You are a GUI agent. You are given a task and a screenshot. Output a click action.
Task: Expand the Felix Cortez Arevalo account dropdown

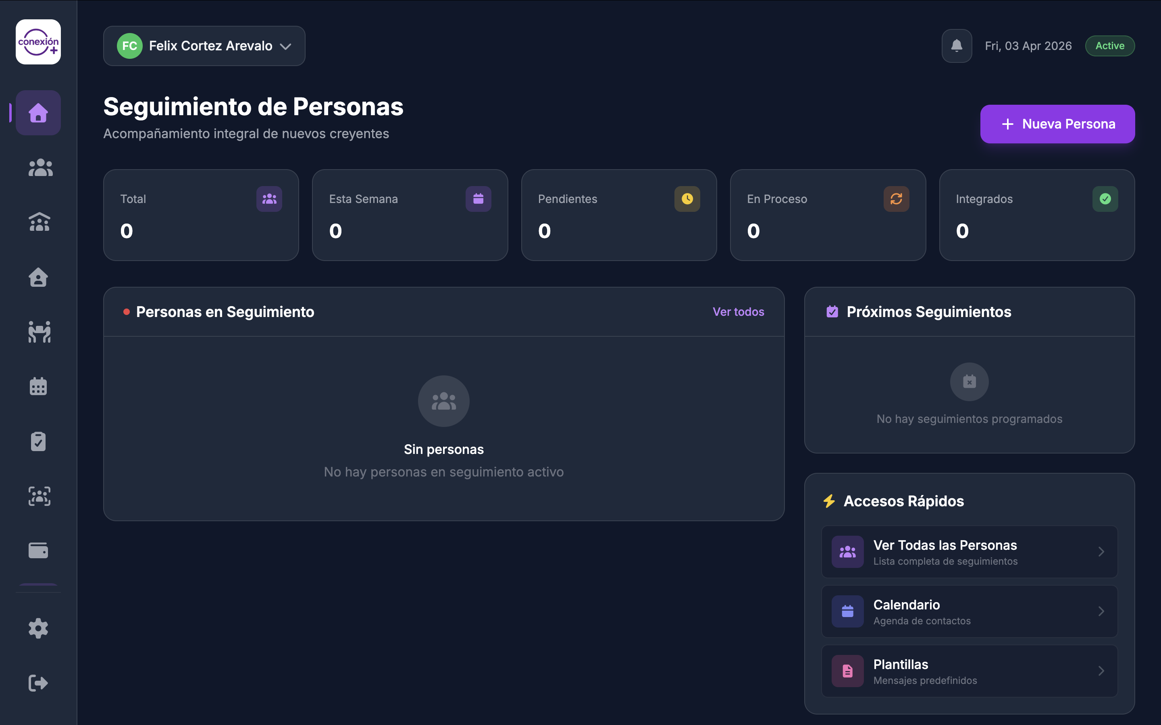tap(204, 46)
